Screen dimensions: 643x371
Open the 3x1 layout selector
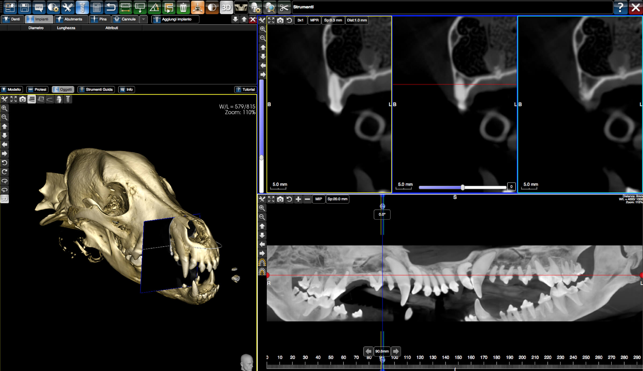click(x=300, y=20)
